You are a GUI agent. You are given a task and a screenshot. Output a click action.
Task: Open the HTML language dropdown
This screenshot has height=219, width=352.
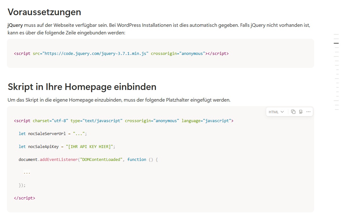276,112
